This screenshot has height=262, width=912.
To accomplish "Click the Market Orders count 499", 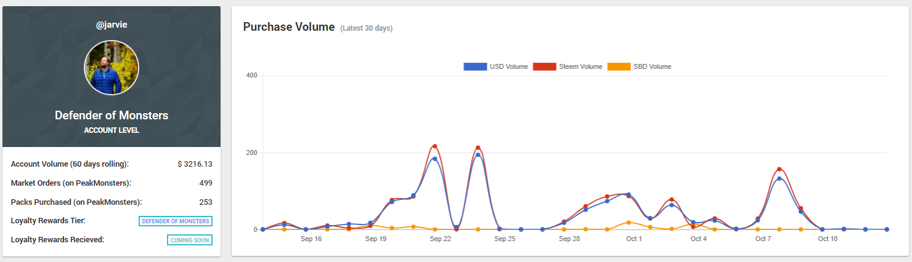I will click(x=206, y=183).
